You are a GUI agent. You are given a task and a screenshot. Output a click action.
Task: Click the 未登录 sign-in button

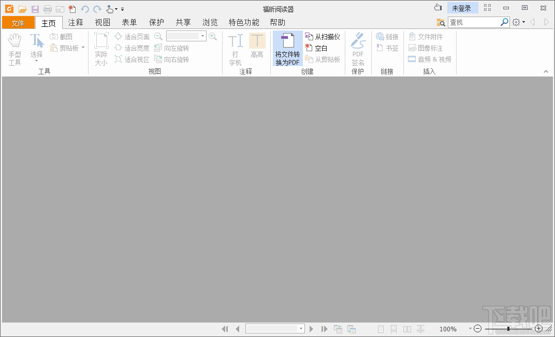462,7
